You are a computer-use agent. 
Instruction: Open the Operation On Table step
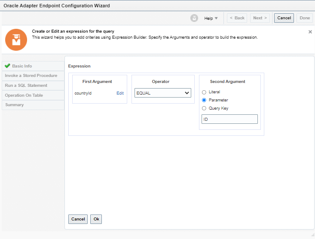pos(24,95)
